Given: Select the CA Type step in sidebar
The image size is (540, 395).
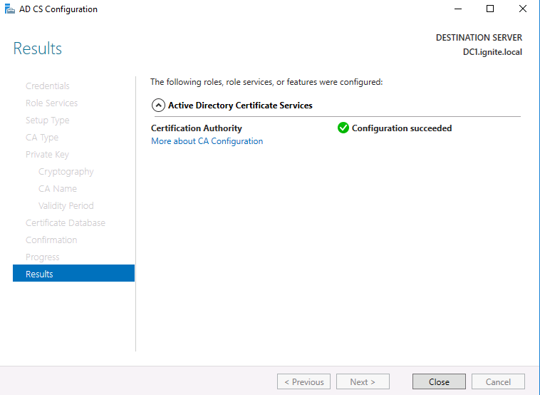Looking at the screenshot, I should [42, 137].
